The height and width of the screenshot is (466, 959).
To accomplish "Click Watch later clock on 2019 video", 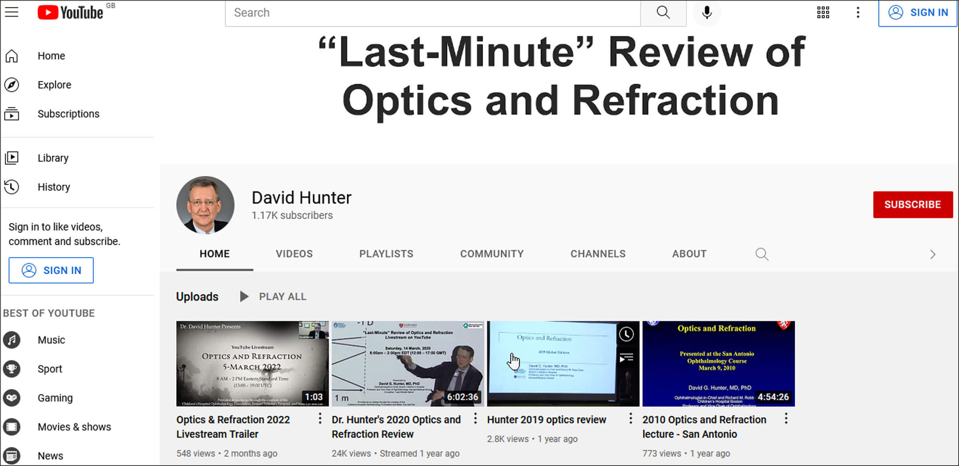I will (626, 334).
